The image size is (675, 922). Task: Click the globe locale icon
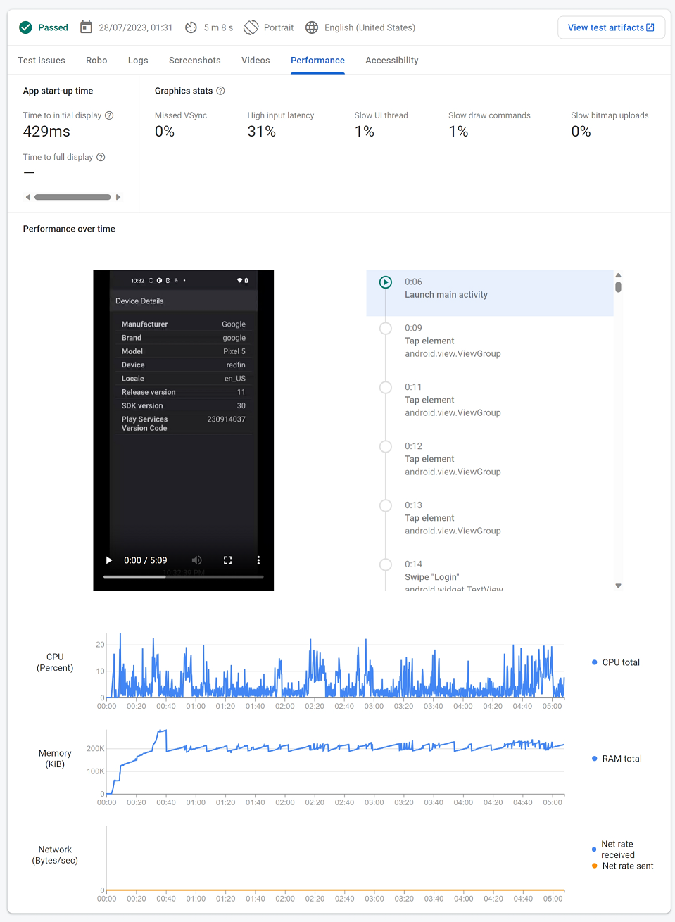pyautogui.click(x=312, y=27)
